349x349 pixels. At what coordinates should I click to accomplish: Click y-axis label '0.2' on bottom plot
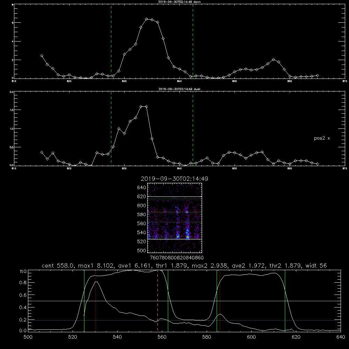(23, 320)
